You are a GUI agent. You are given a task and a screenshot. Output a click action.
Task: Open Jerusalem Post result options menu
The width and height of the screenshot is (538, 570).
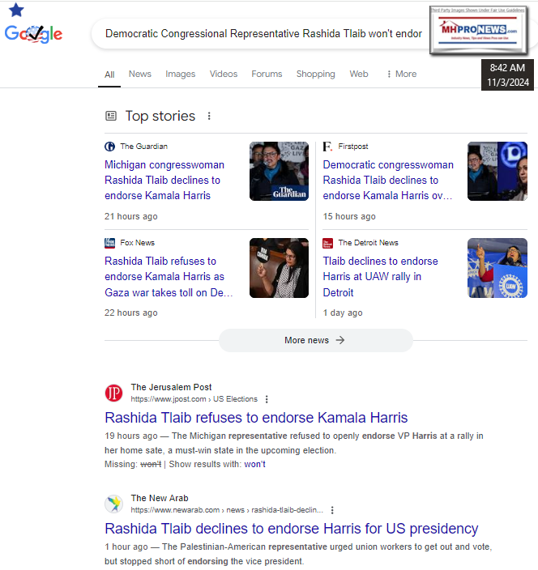(x=267, y=399)
